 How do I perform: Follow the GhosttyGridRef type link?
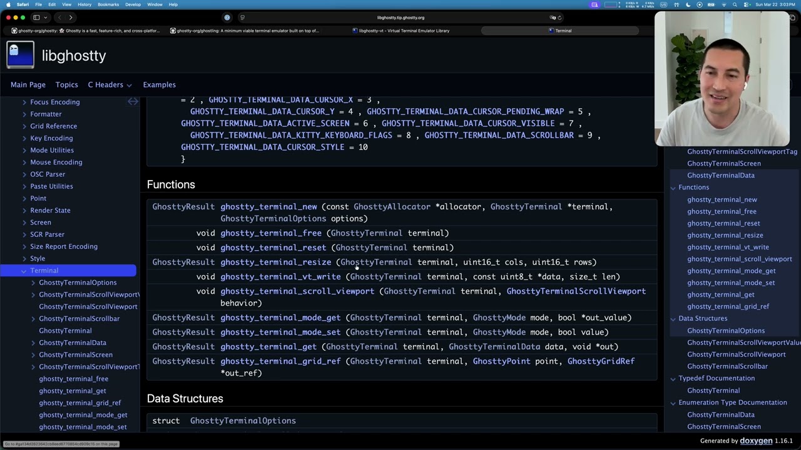tap(601, 361)
